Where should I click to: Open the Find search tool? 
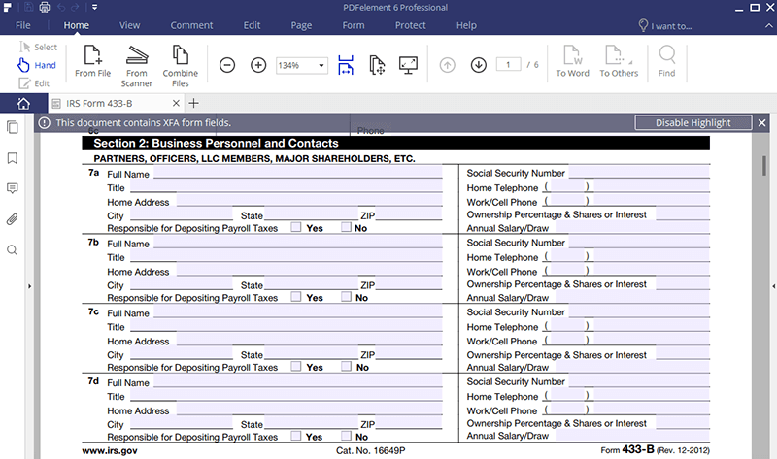pos(667,61)
